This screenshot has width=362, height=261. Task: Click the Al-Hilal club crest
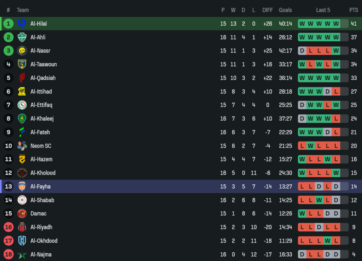22,24
